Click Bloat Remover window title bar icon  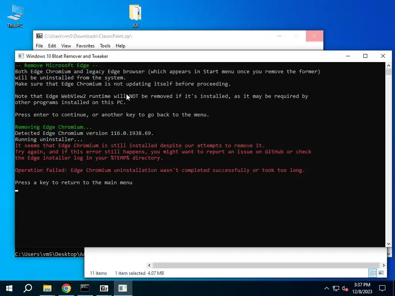(x=21, y=56)
